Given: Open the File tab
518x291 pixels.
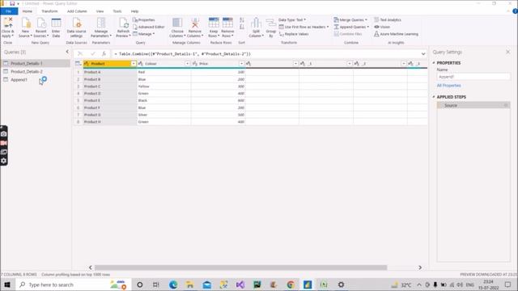Looking at the screenshot, I should [x=9, y=11].
